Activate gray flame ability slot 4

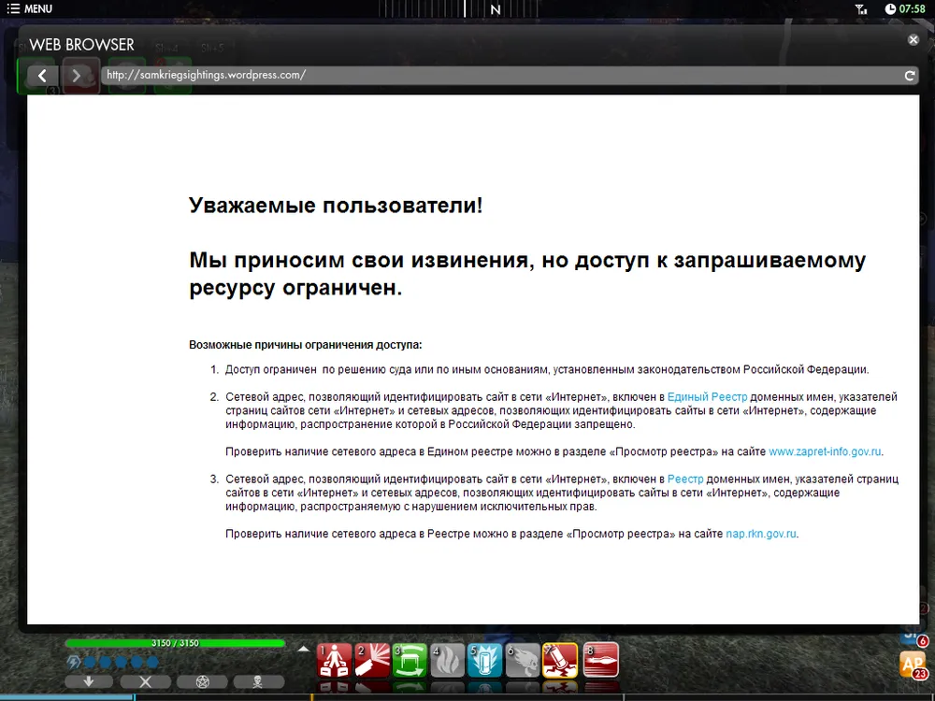(x=447, y=660)
